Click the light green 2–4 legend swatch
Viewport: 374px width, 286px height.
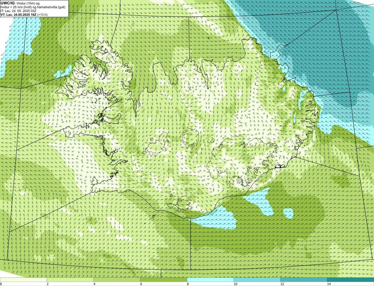pyautogui.click(x=70, y=280)
